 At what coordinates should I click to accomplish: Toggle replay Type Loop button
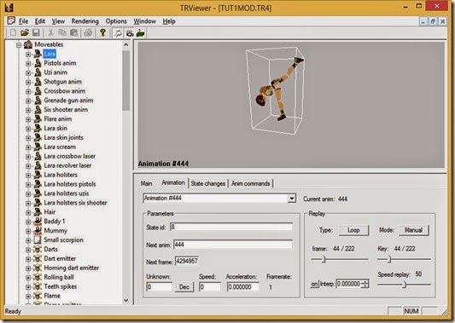(x=353, y=230)
